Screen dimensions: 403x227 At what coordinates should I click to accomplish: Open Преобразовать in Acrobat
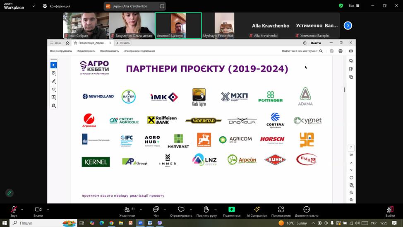(110, 51)
